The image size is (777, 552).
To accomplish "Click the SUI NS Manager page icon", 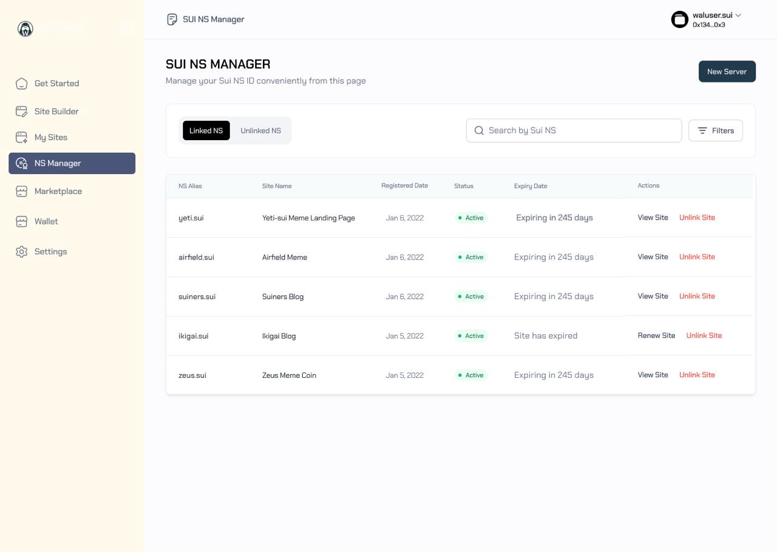I will [x=172, y=19].
